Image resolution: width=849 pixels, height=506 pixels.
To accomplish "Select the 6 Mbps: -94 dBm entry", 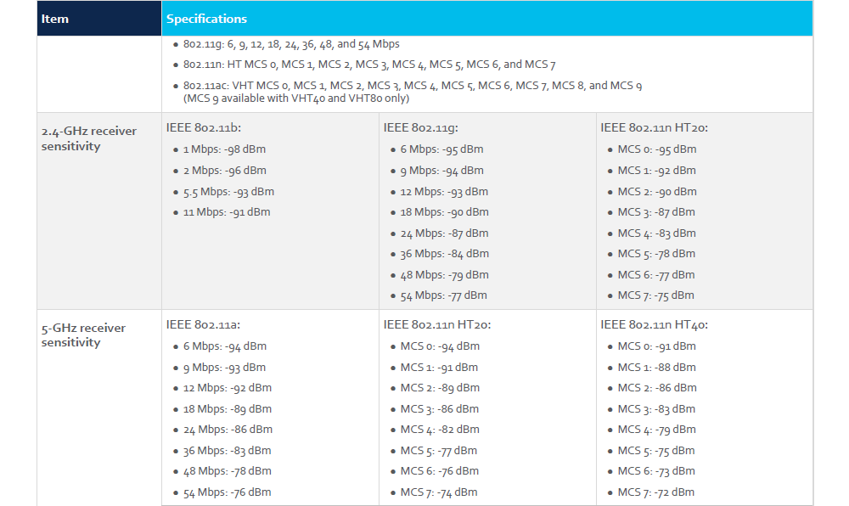I will [224, 346].
